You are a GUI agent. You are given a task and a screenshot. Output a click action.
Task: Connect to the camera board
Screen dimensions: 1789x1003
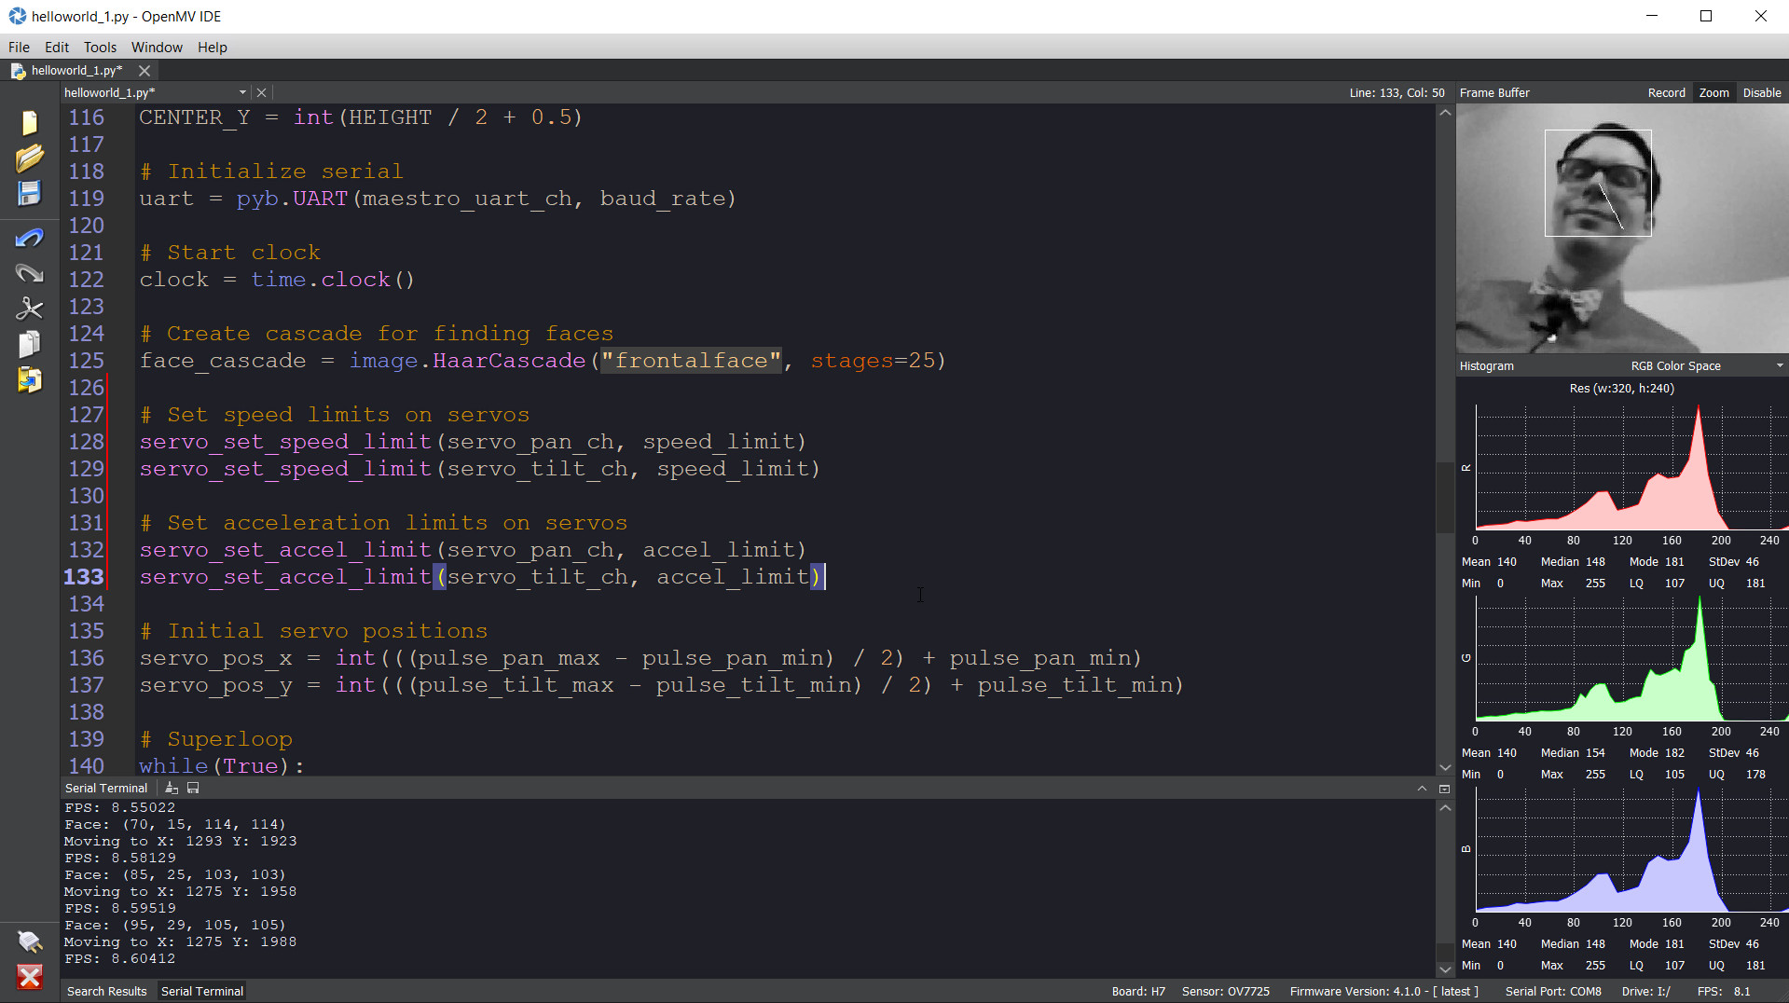click(29, 941)
